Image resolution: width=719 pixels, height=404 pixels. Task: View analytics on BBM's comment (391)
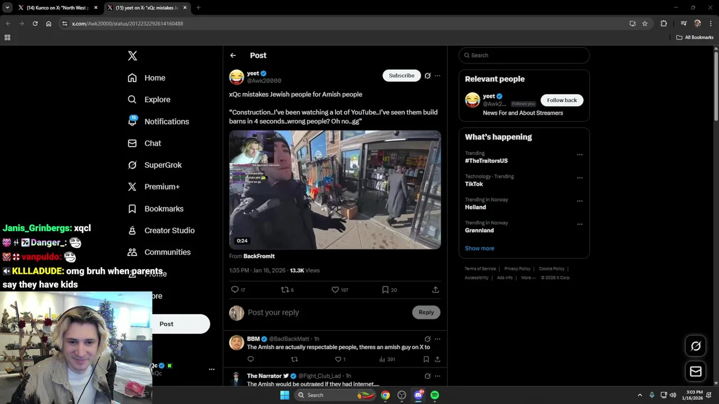(x=387, y=359)
